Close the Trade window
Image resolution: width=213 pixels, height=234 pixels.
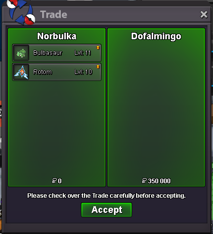coord(204,15)
